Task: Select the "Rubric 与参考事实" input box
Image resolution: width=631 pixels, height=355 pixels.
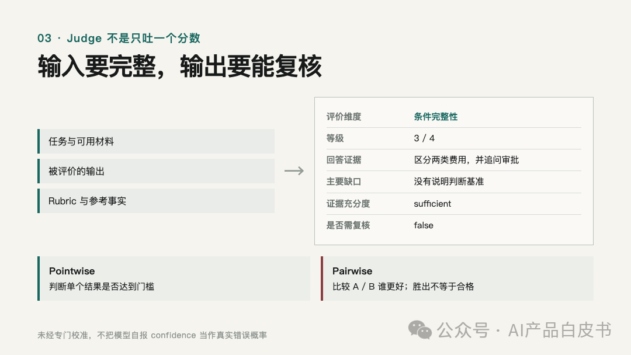Action: (156, 201)
